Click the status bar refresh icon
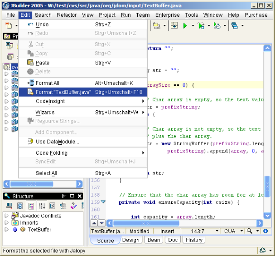This screenshot has width=275, height=256. click(x=263, y=251)
